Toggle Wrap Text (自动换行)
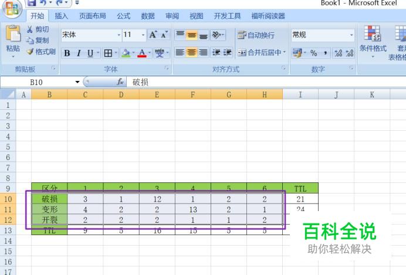Image resolution: width=406 pixels, height=275 pixels. [x=256, y=35]
